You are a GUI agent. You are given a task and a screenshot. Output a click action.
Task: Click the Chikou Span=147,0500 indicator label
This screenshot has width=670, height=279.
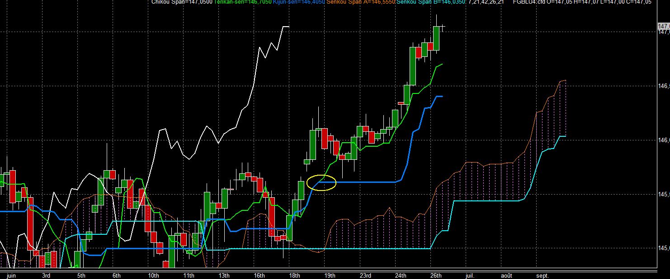tap(182, 2)
